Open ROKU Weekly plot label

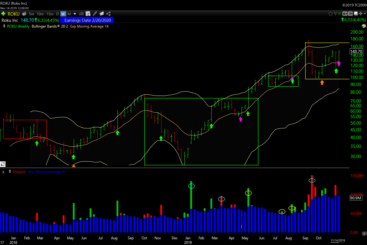pos(18,26)
